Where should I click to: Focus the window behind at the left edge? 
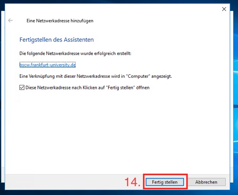3,91
